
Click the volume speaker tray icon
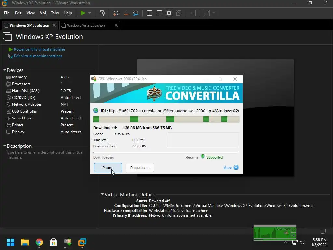coord(302,242)
